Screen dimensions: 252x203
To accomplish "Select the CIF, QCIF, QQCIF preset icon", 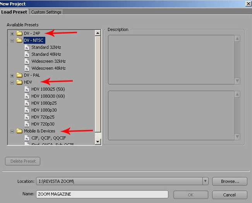I will pyautogui.click(x=27, y=138).
